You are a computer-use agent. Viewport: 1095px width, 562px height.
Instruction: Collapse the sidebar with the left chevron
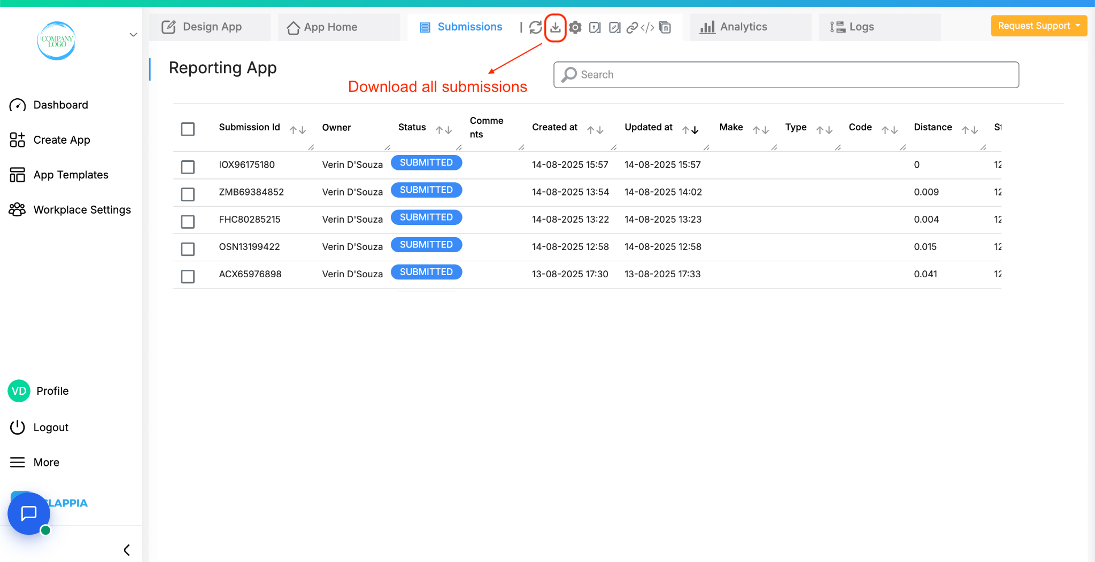(127, 550)
